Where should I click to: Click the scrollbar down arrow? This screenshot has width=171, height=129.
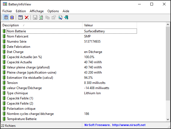click(x=168, y=119)
